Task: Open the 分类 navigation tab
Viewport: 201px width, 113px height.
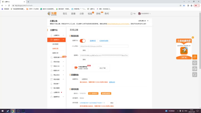Action: [81, 14]
